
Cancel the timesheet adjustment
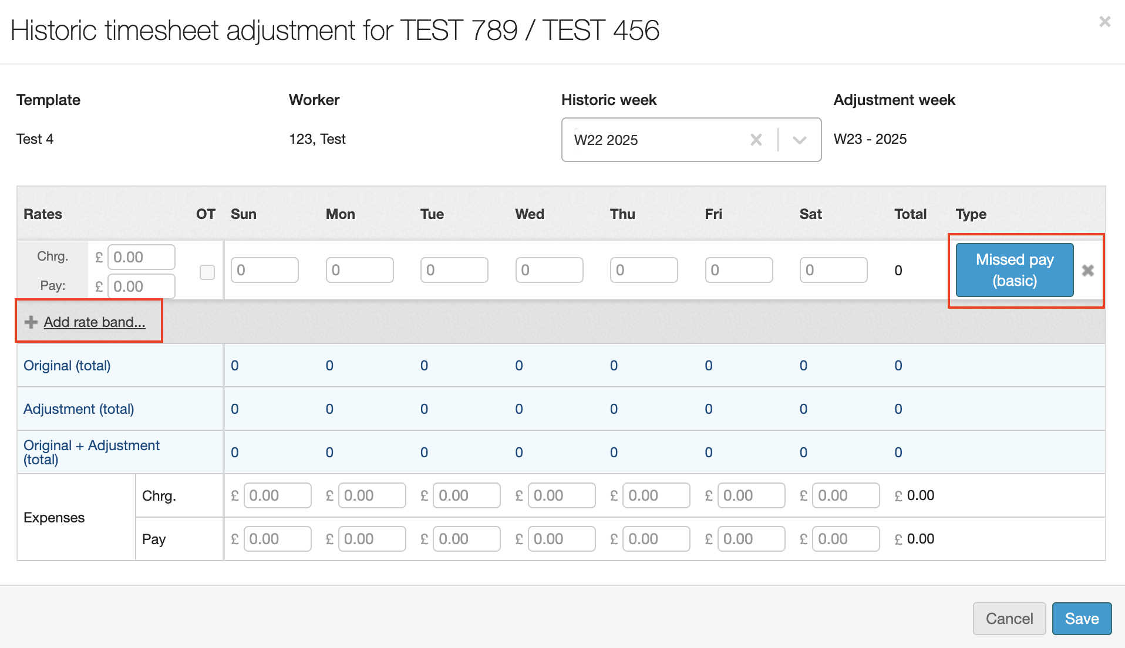click(1009, 619)
